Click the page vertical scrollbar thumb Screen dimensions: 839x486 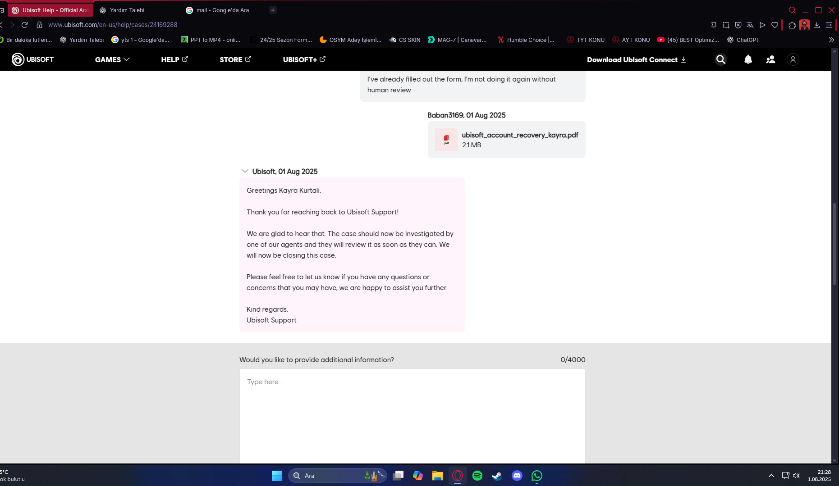click(x=835, y=244)
